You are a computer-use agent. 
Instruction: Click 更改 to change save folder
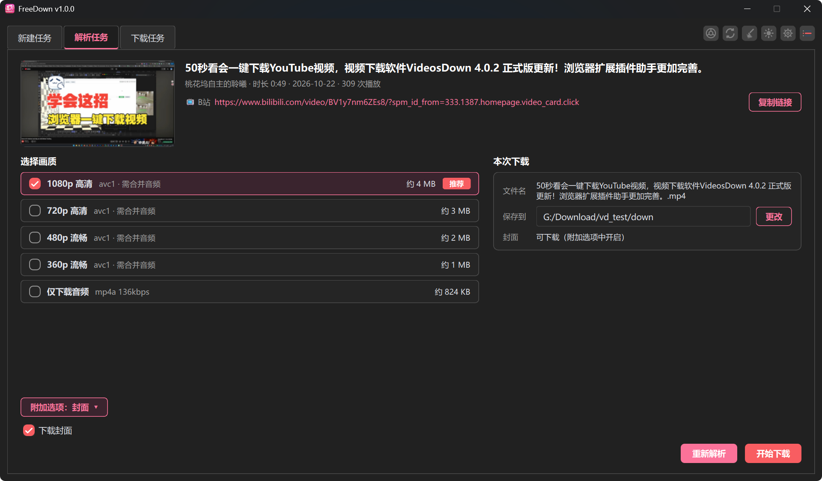point(774,217)
